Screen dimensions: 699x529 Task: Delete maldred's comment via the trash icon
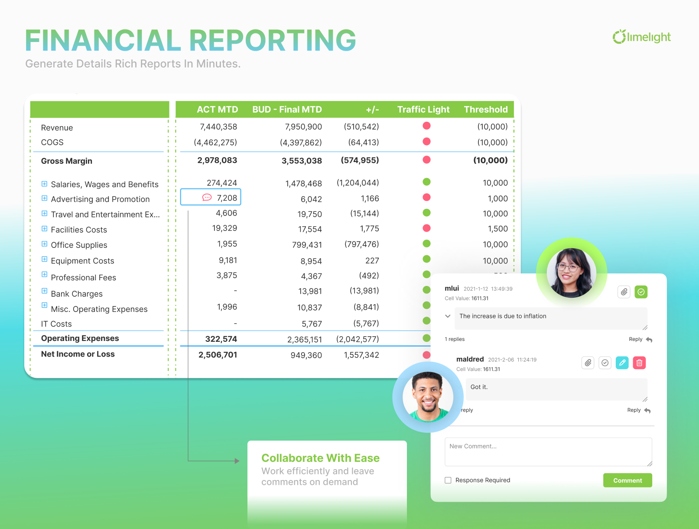tap(639, 363)
